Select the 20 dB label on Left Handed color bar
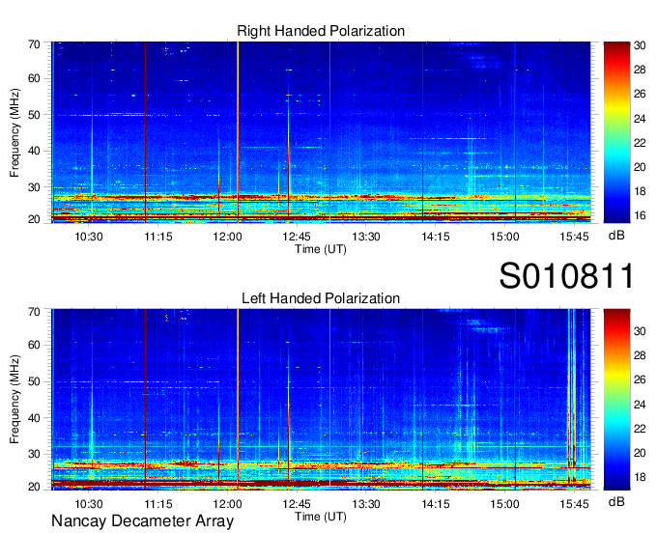The width and height of the screenshot is (657, 533). click(640, 453)
